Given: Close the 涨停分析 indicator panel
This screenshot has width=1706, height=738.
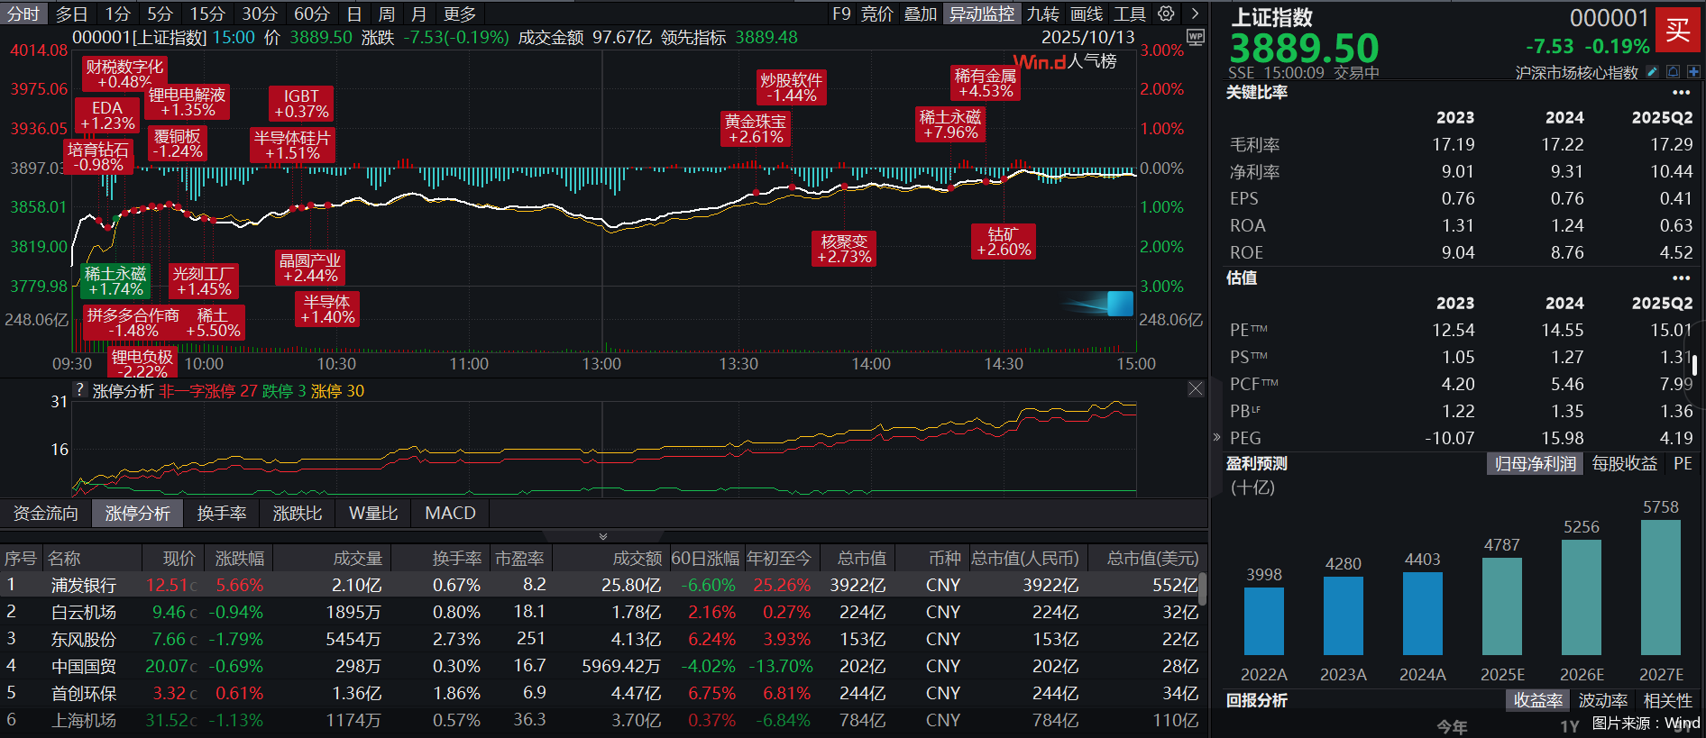Looking at the screenshot, I should click(1196, 388).
